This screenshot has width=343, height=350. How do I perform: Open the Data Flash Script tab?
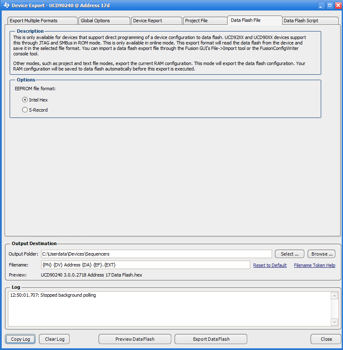[309, 20]
